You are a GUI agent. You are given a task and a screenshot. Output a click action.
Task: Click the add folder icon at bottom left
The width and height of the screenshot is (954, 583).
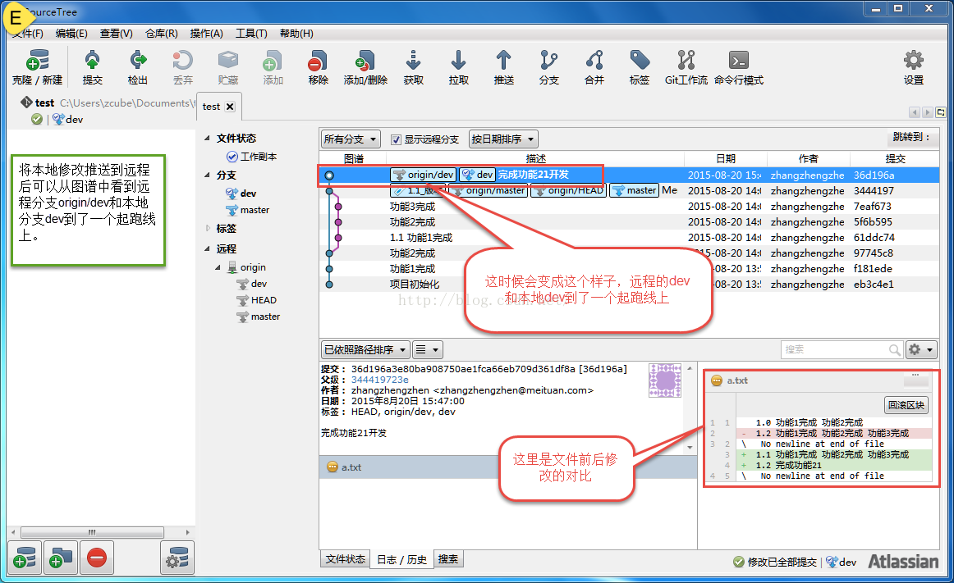[61, 558]
